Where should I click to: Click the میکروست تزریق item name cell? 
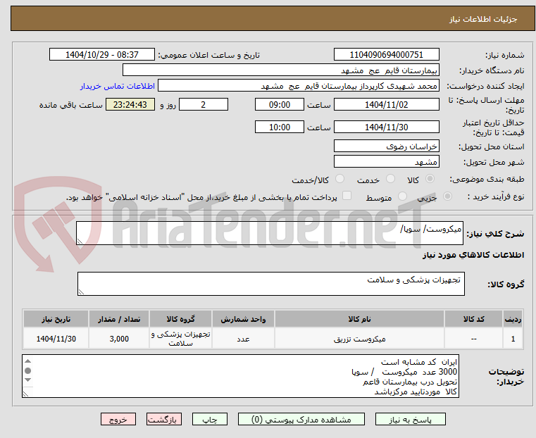(x=359, y=339)
